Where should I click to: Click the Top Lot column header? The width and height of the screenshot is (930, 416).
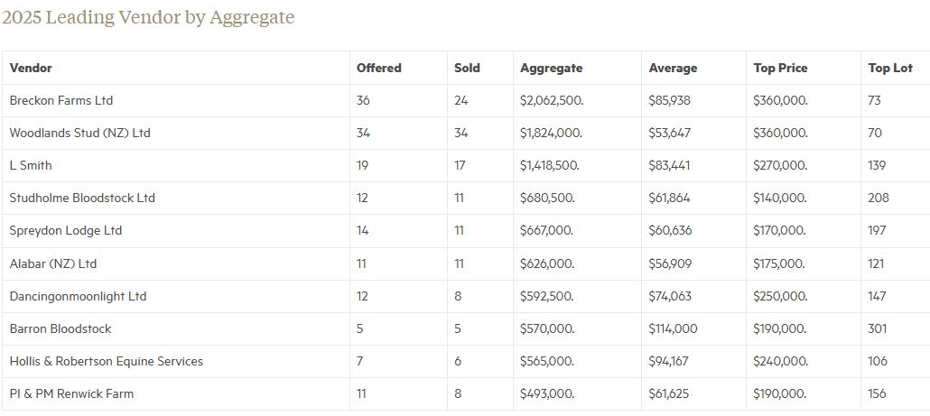pyautogui.click(x=890, y=68)
